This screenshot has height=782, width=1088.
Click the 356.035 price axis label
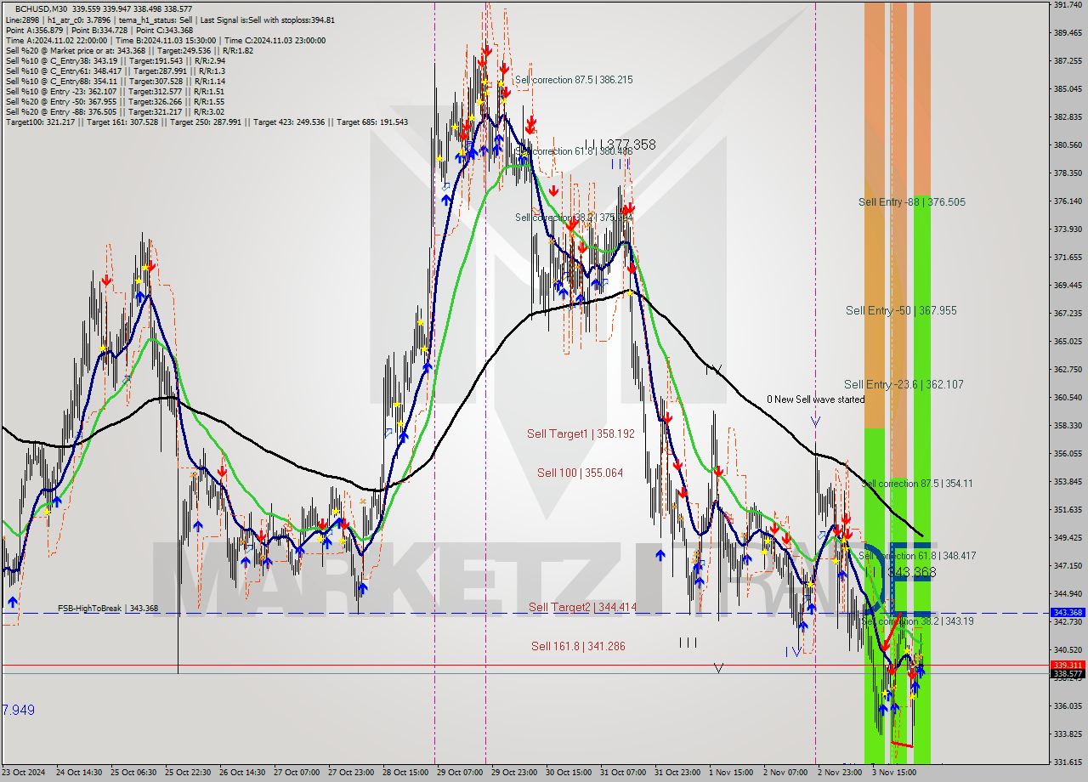1068,453
